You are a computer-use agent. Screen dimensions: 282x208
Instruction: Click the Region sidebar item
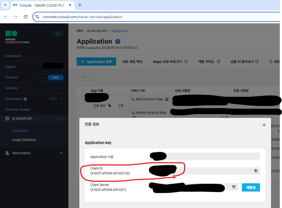point(10,67)
